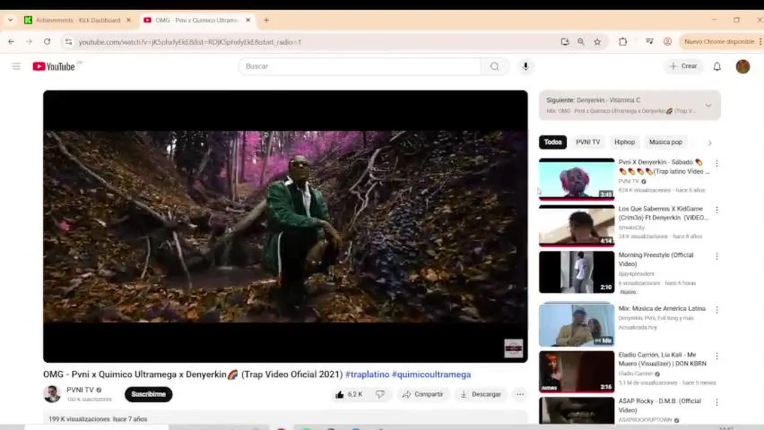Open the tab search dropdown arrow
Screen dimensions: 764x430
pos(10,20)
